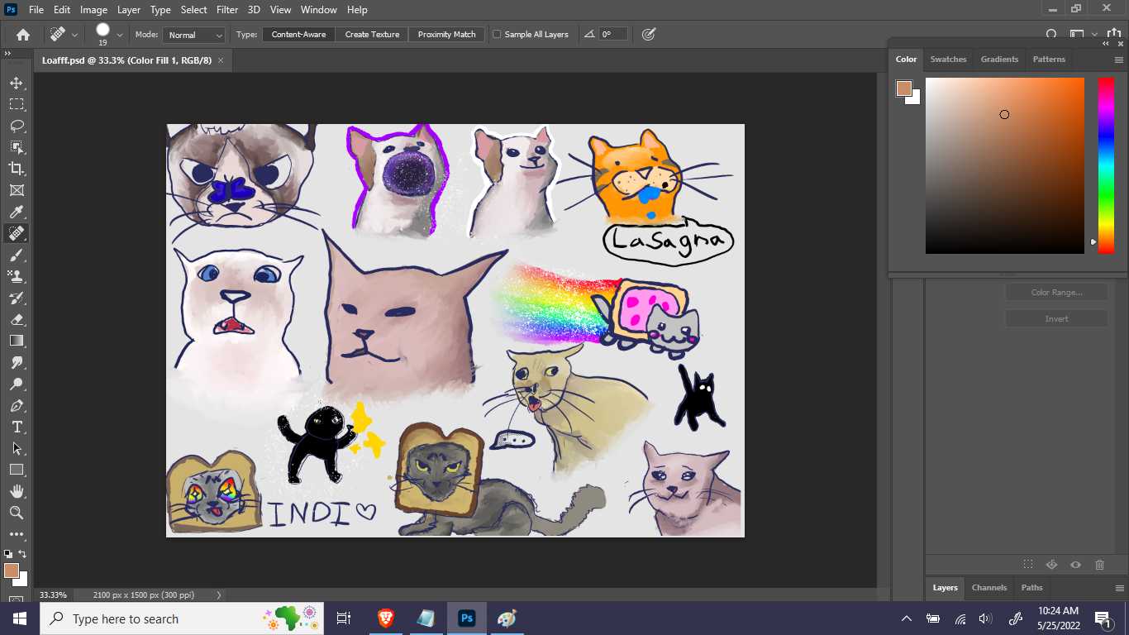Expand the brush size picker dropdown
Image resolution: width=1129 pixels, height=635 pixels.
pos(120,35)
